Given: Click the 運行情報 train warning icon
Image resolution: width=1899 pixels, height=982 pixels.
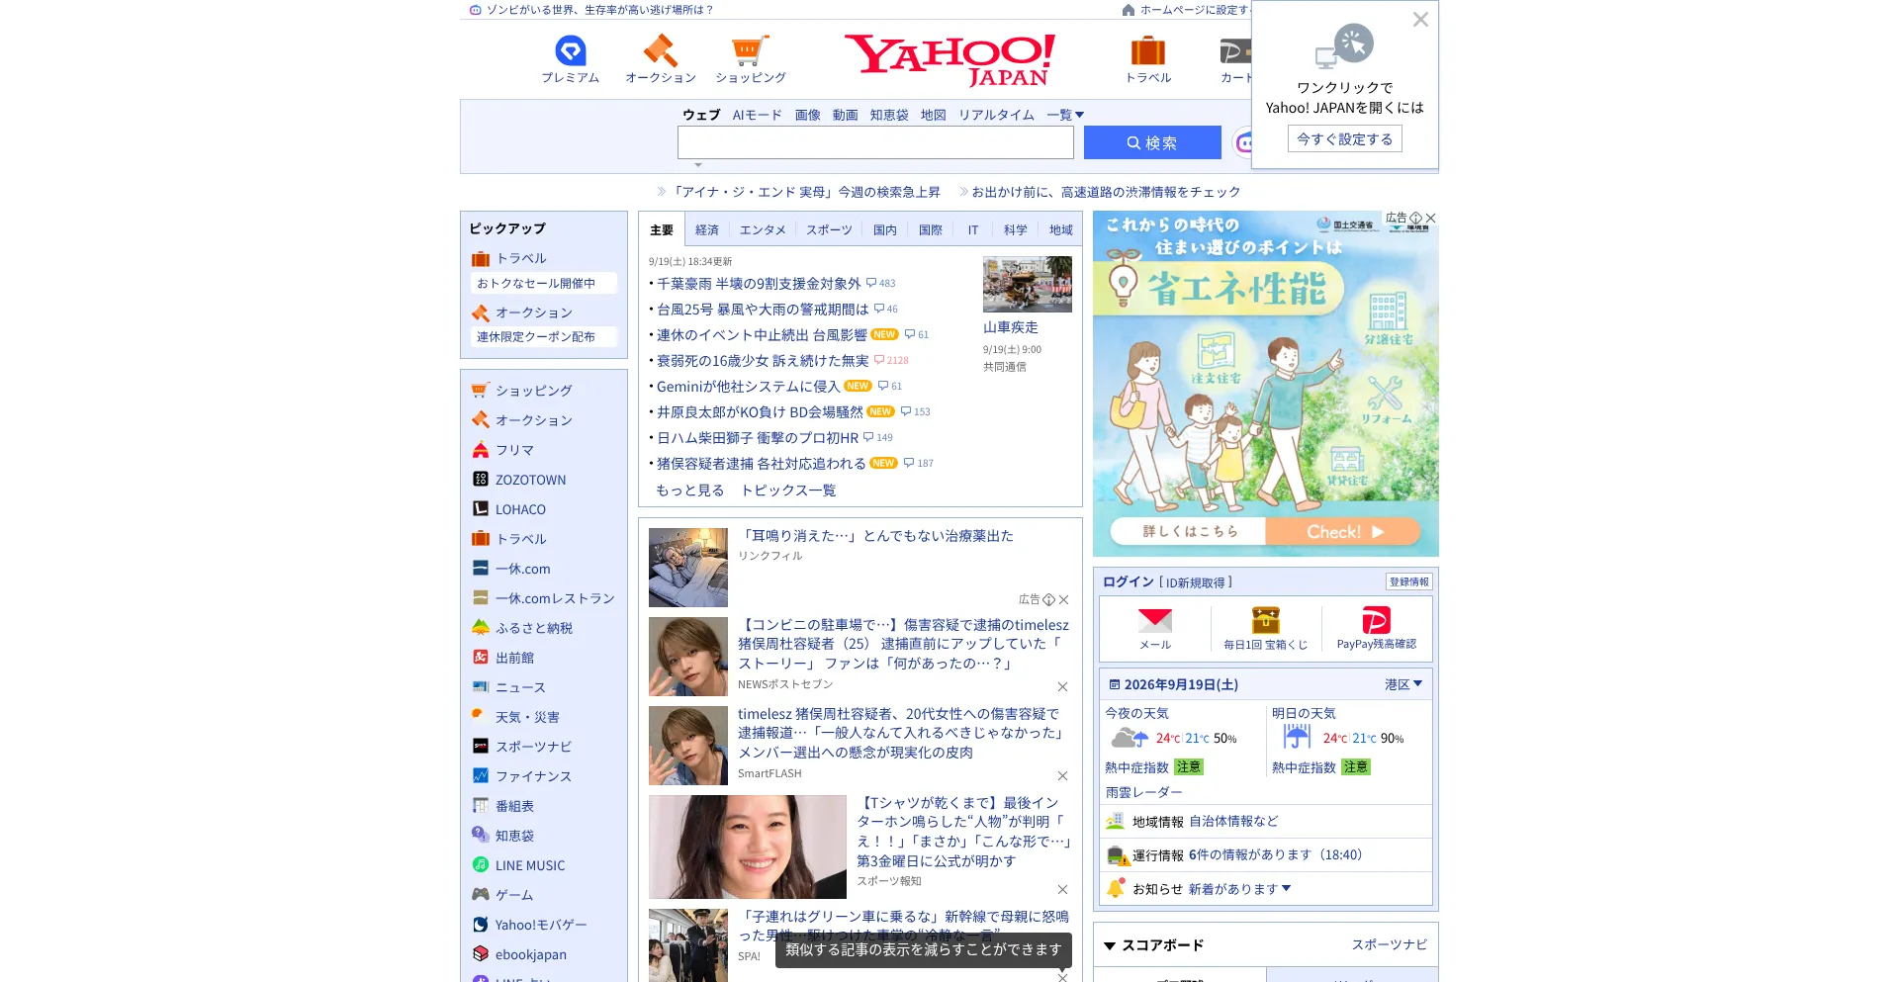Looking at the screenshot, I should tap(1118, 855).
